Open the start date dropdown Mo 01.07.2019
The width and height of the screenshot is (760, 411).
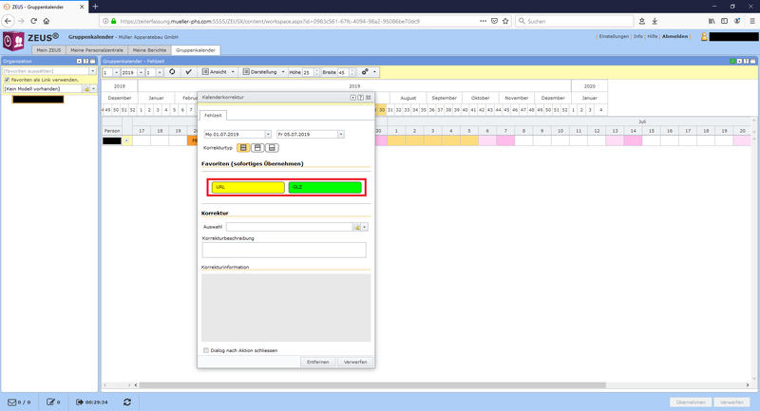pos(268,135)
